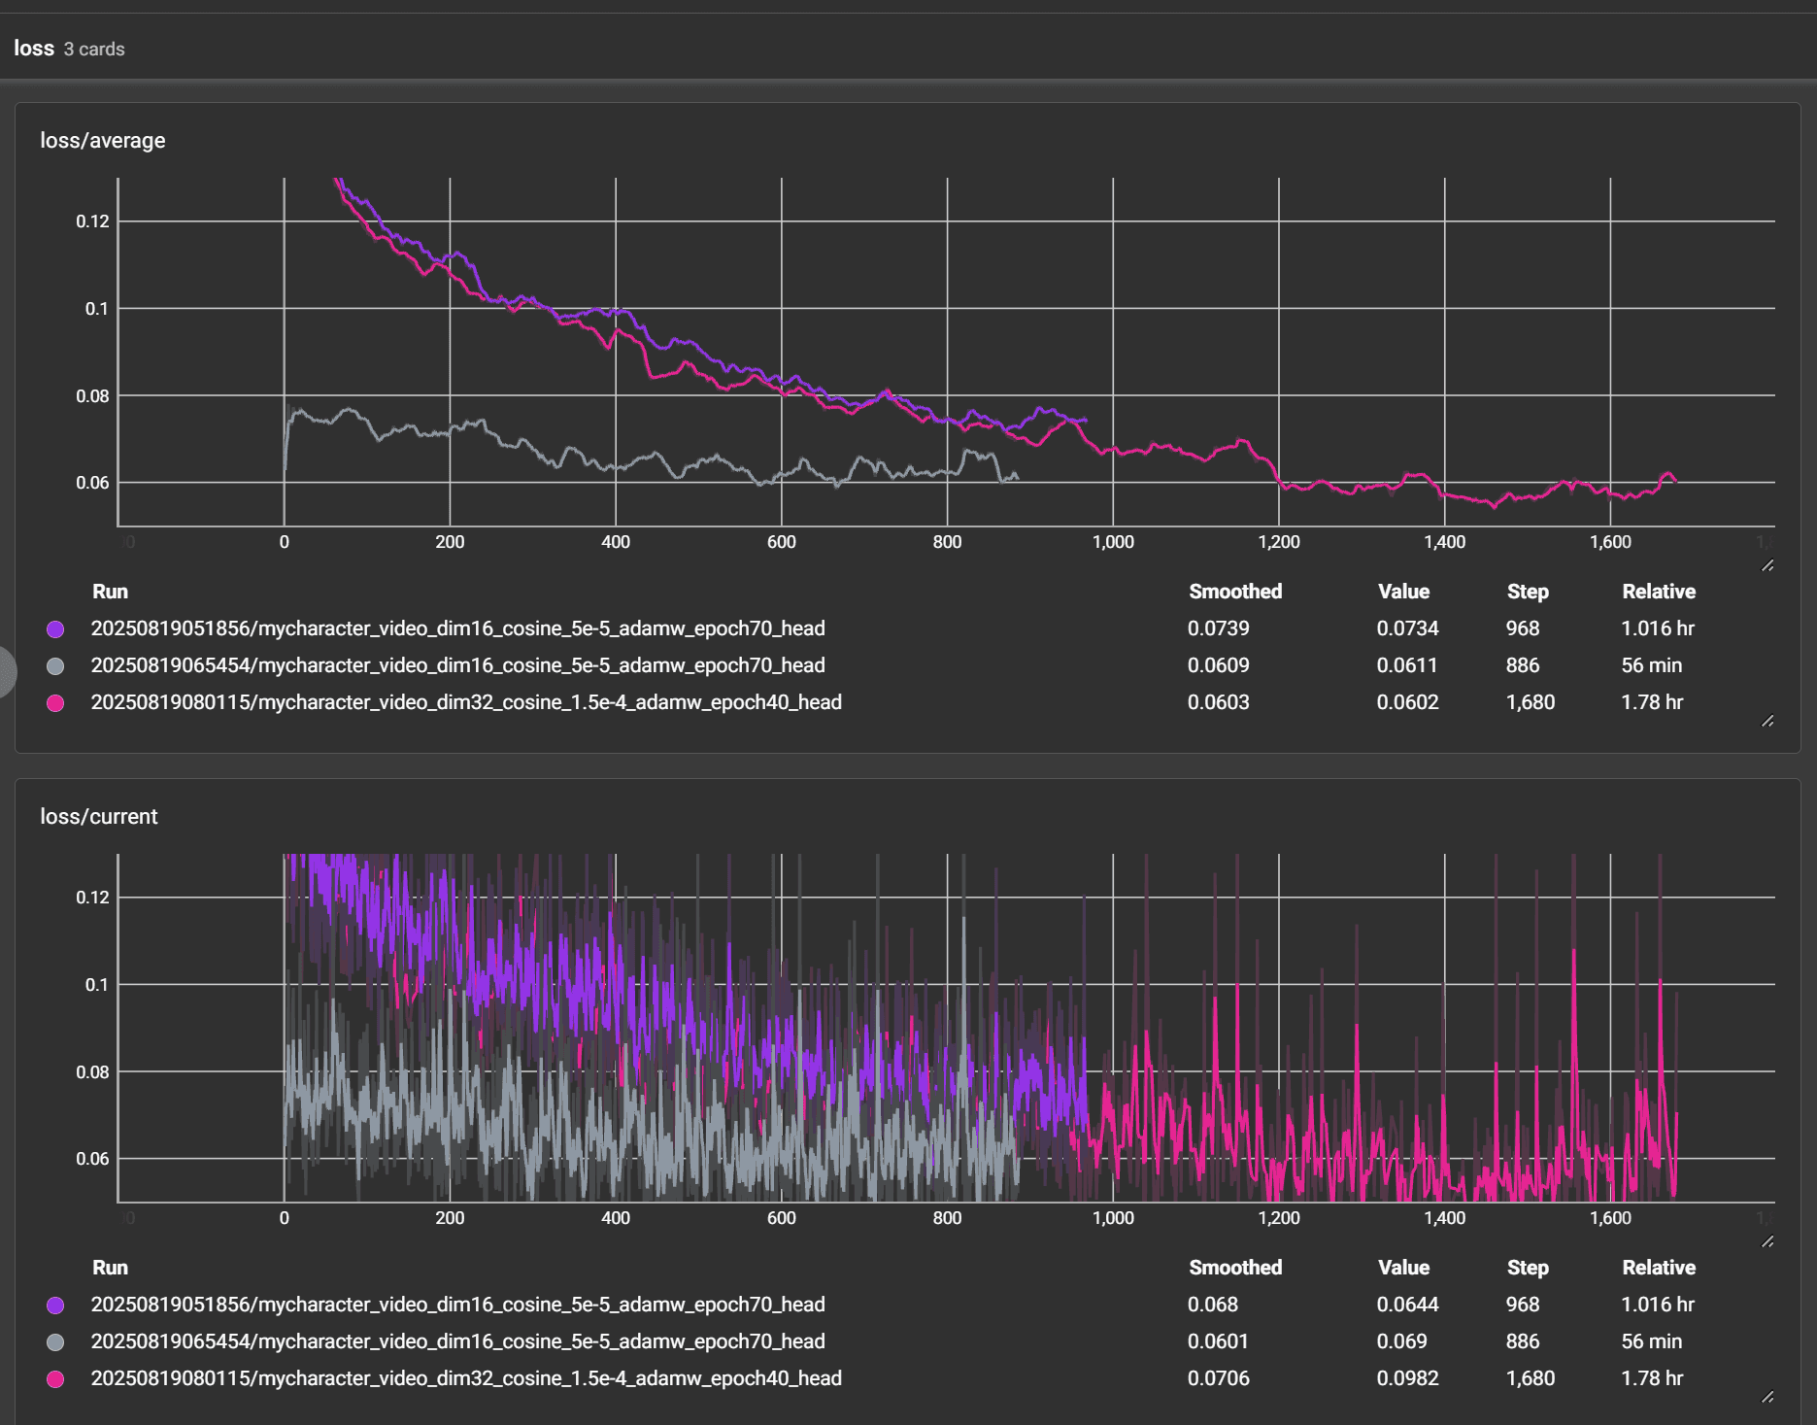Viewport: 1817px width, 1425px height.
Task: Select the 20250819065454 run row in loss/average
Action: pos(457,665)
